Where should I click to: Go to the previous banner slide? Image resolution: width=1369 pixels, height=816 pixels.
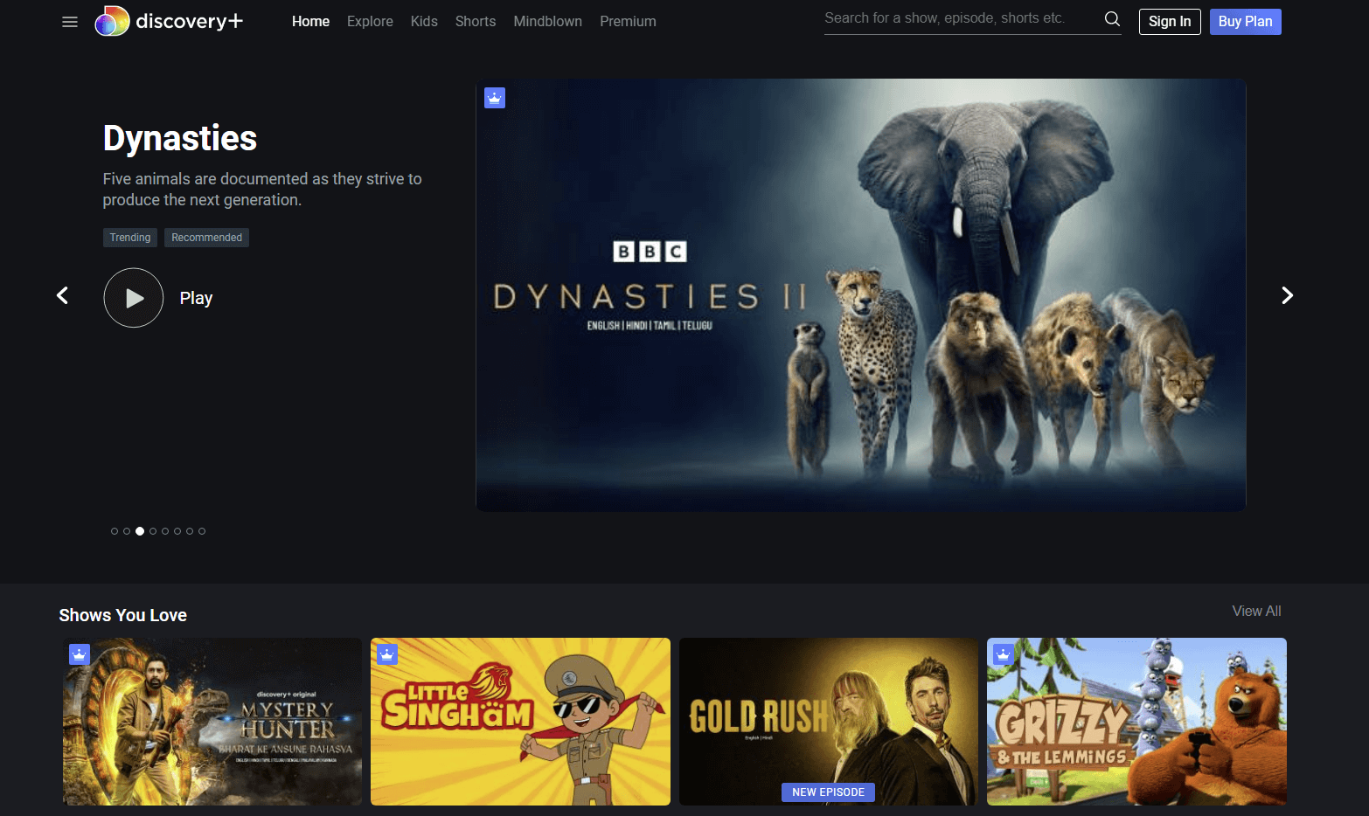62,295
